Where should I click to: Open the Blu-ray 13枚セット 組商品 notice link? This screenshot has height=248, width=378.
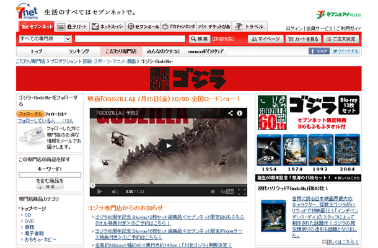click(x=170, y=220)
